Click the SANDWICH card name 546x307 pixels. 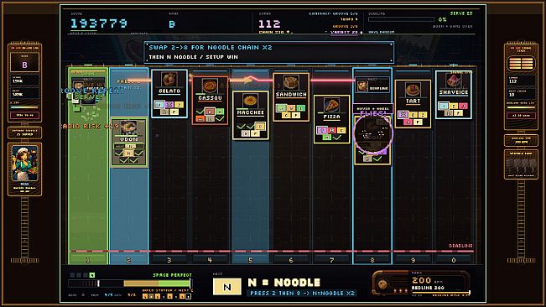tap(291, 94)
